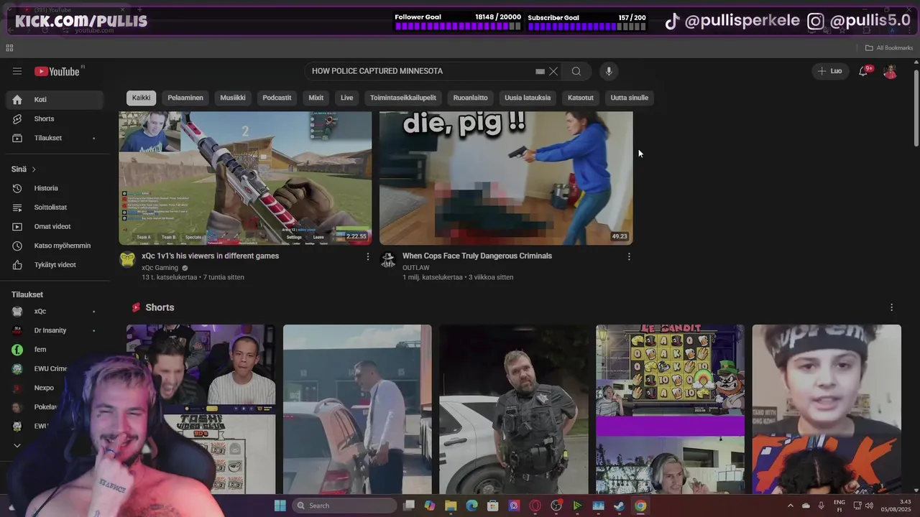Open Tilaukset in the sidebar
Screen dimensions: 920x517
55,138
